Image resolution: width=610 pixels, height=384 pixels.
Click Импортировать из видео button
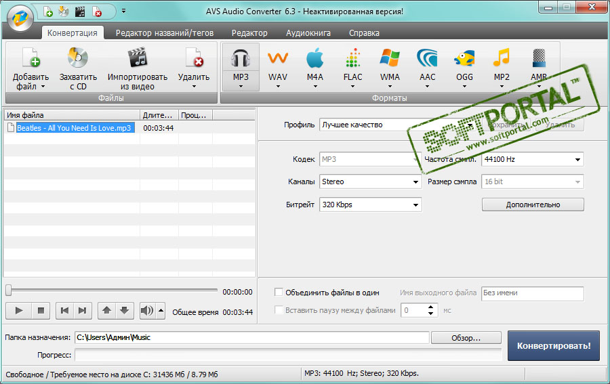138,69
